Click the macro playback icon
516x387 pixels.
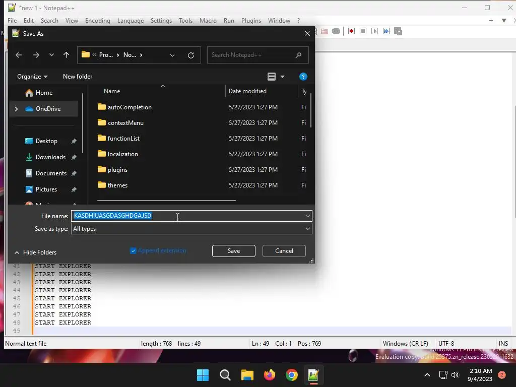pyautogui.click(x=374, y=31)
